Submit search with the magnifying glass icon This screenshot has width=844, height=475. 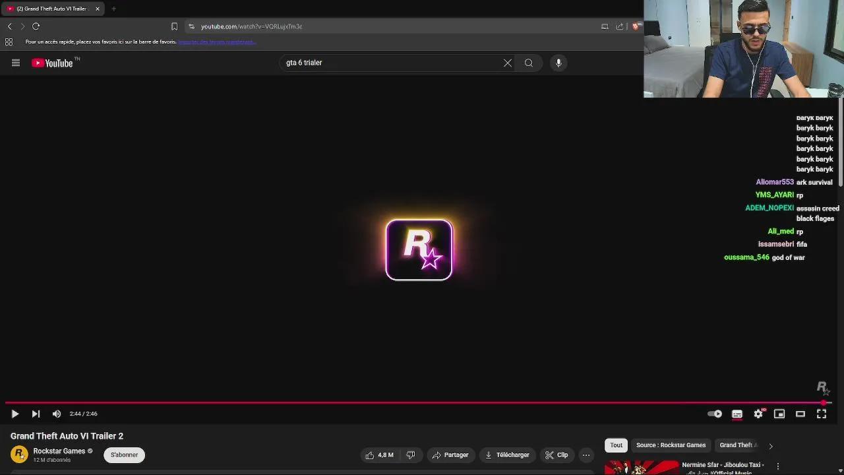pyautogui.click(x=529, y=63)
